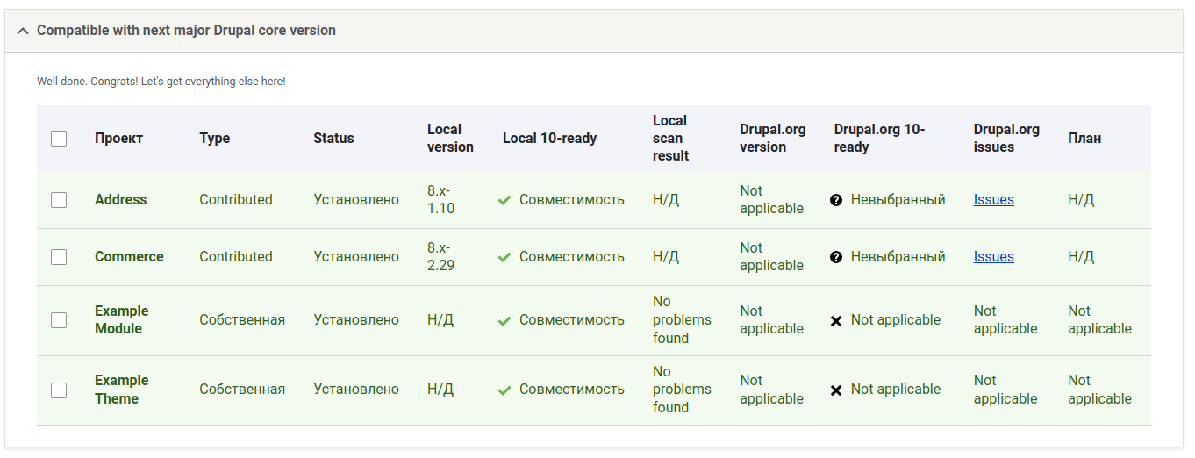Click green checkmark icon in Example Theme row

tap(504, 390)
